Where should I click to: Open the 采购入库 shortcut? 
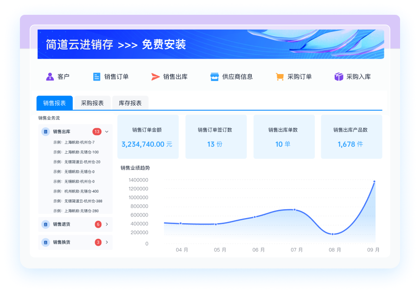[x=352, y=77]
